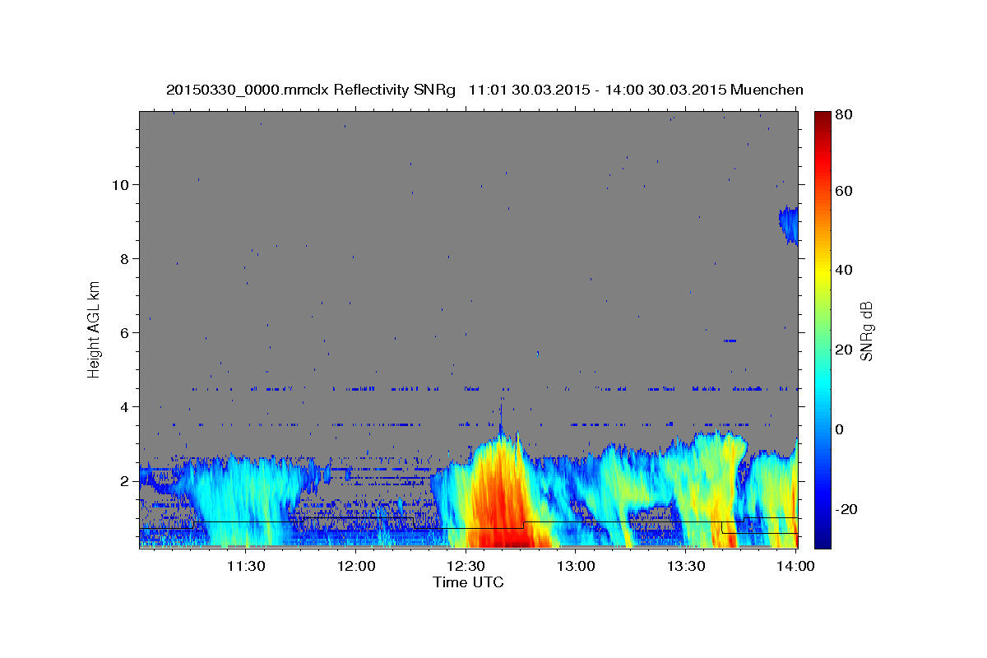Click the 'Height AGL km' axis label
Viewport: 987px width, 658px height.
tap(94, 329)
